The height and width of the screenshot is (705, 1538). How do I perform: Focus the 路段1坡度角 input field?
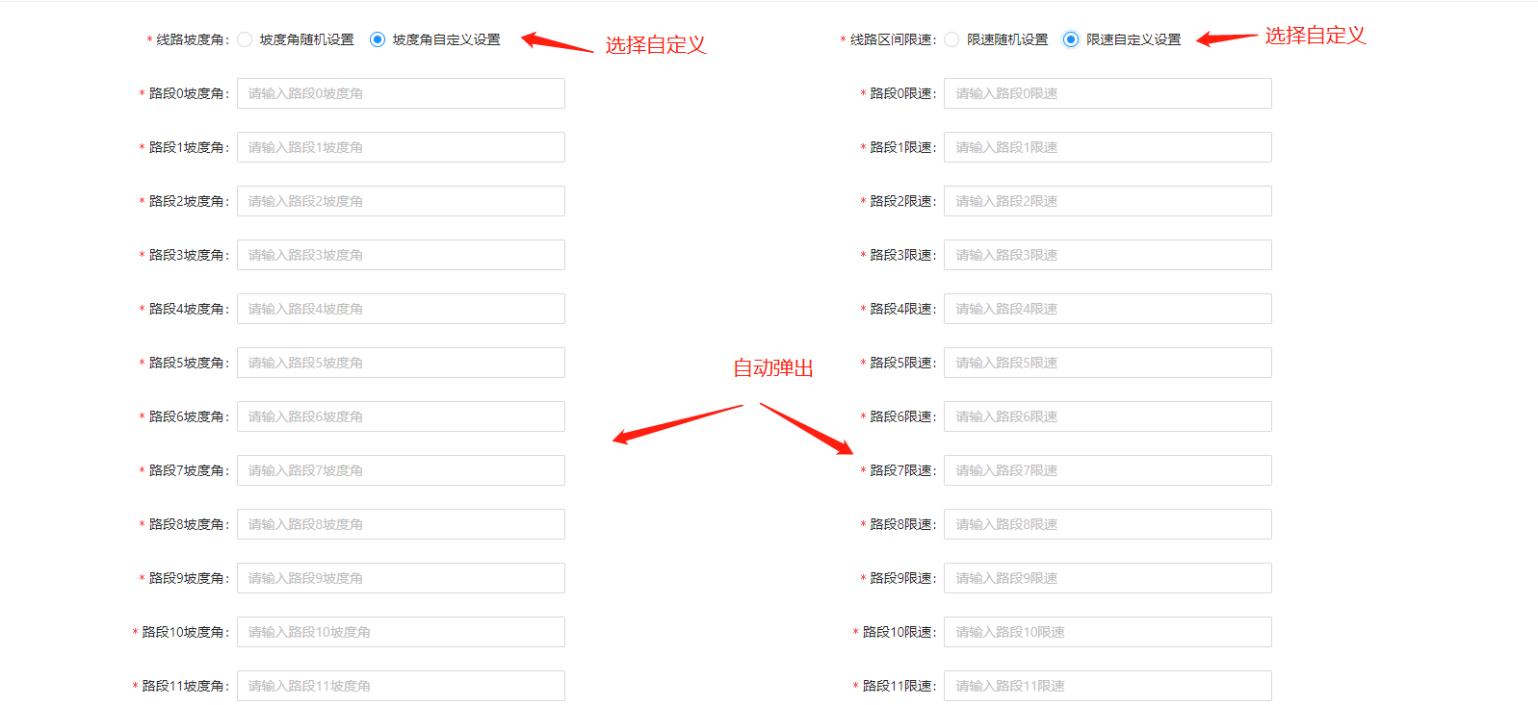tap(401, 147)
